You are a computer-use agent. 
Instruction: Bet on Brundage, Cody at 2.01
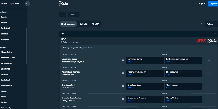[145, 86]
